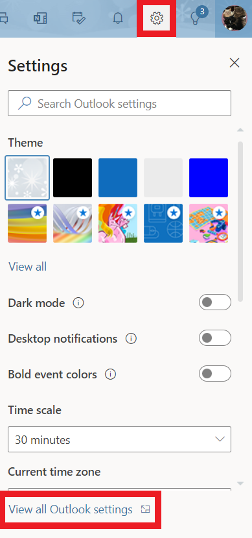Expand the Time scale 30 minutes dropdown
This screenshot has width=252, height=538.
pos(119,439)
